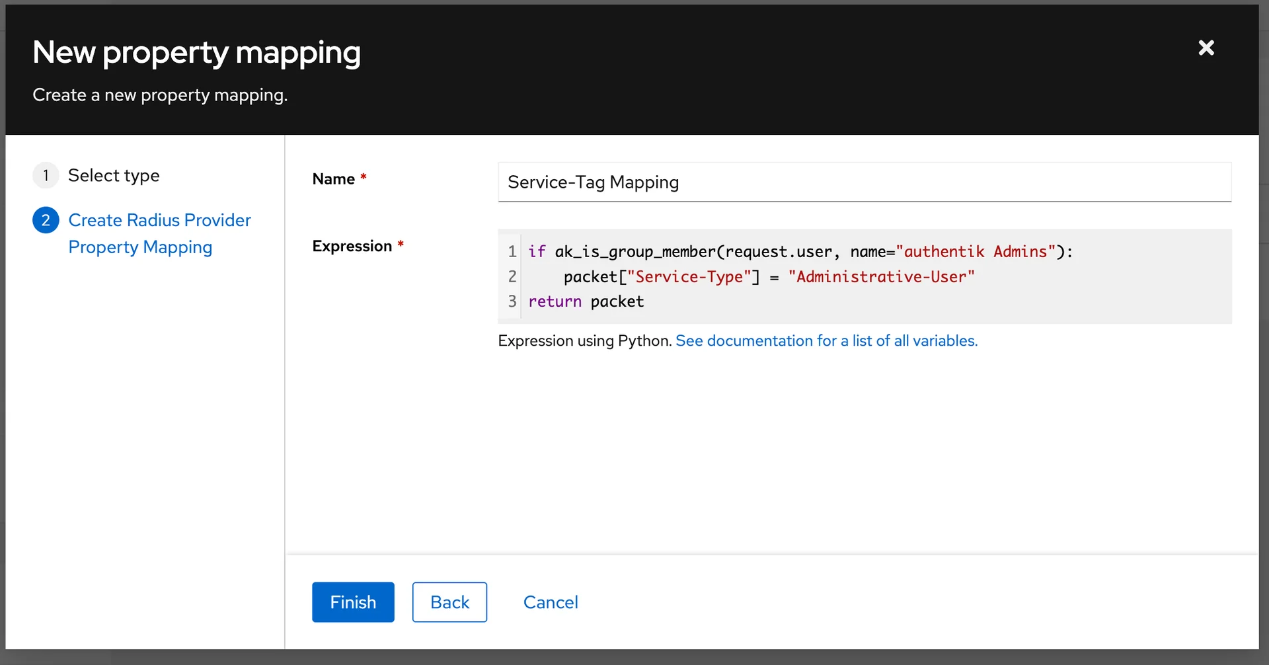Select Create Radius Provider Property Mapping step
This screenshot has height=665, width=1269.
click(x=159, y=233)
